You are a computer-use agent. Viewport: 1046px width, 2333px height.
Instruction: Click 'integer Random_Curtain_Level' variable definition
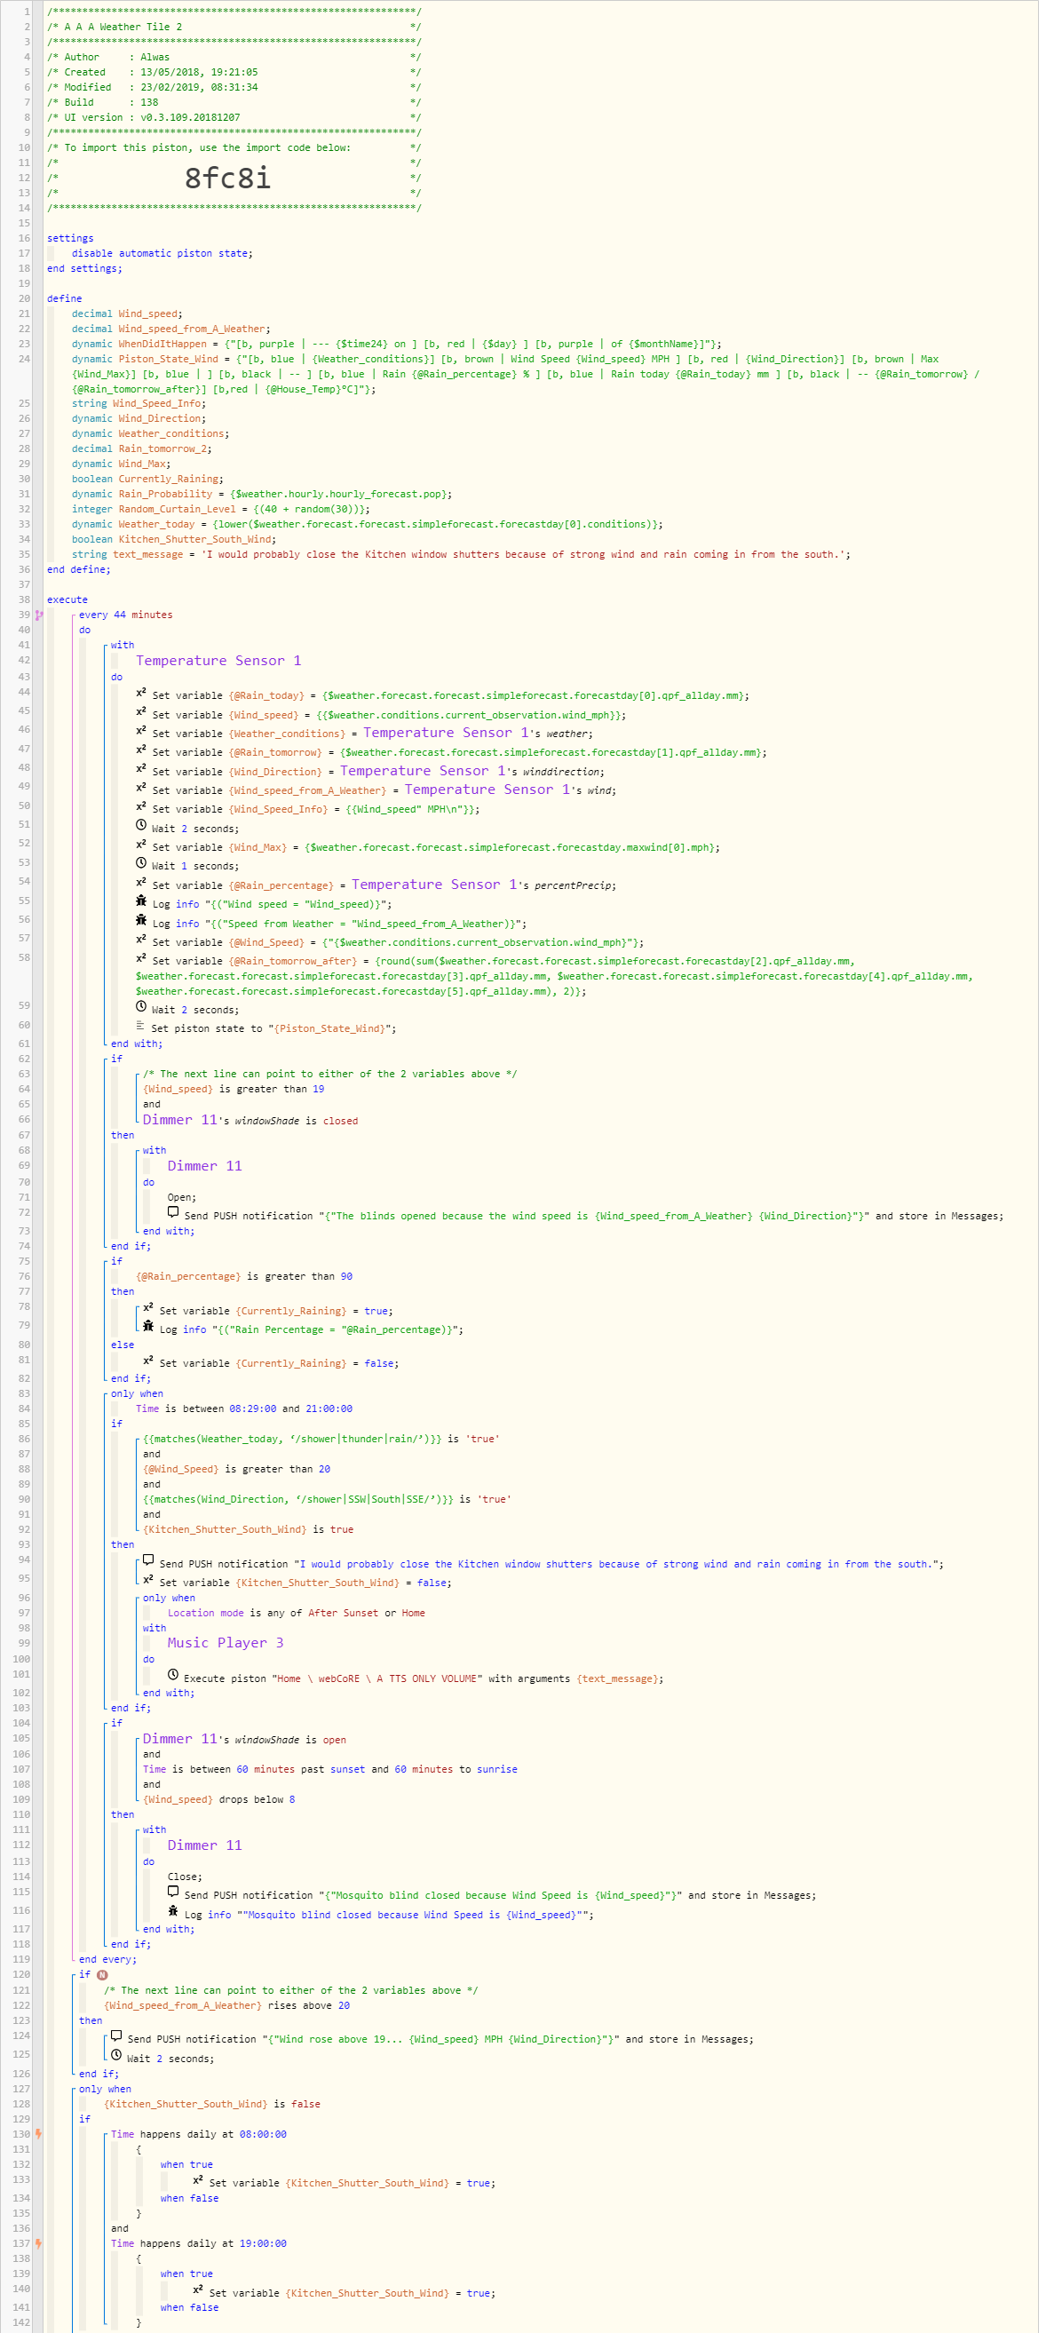pos(222,510)
